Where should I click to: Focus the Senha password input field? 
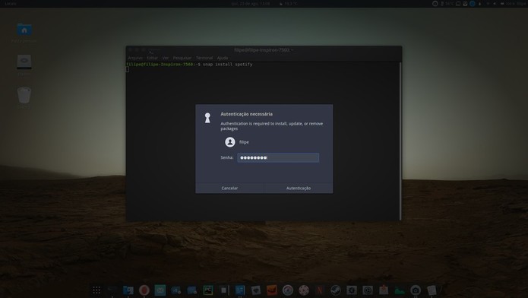(x=278, y=158)
